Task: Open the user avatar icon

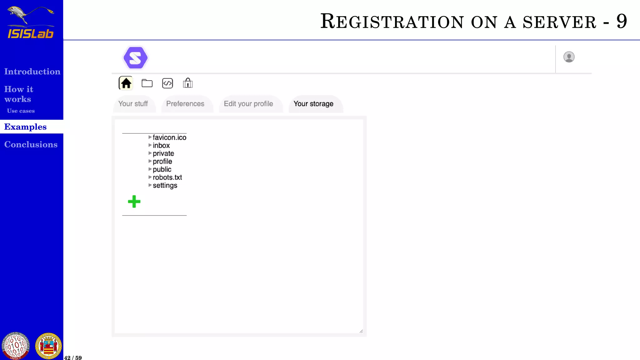Action: (x=569, y=57)
